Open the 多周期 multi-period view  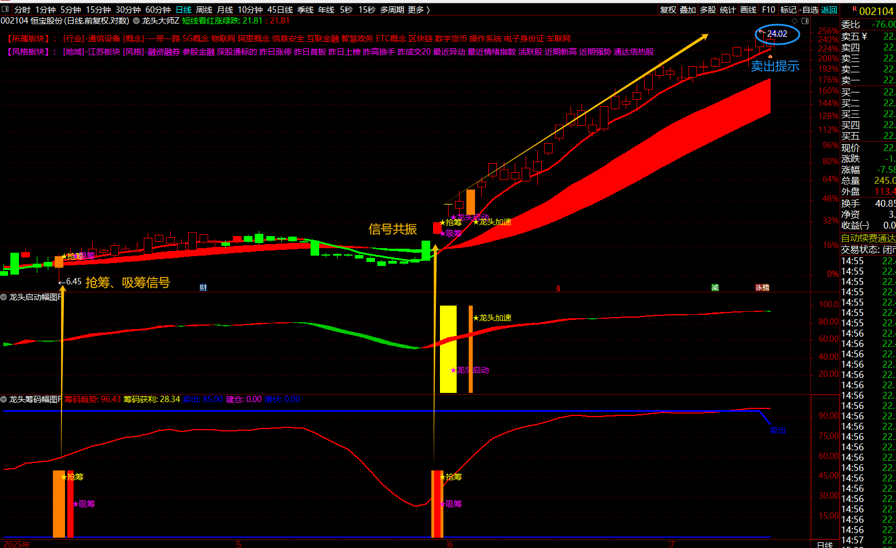(x=392, y=10)
